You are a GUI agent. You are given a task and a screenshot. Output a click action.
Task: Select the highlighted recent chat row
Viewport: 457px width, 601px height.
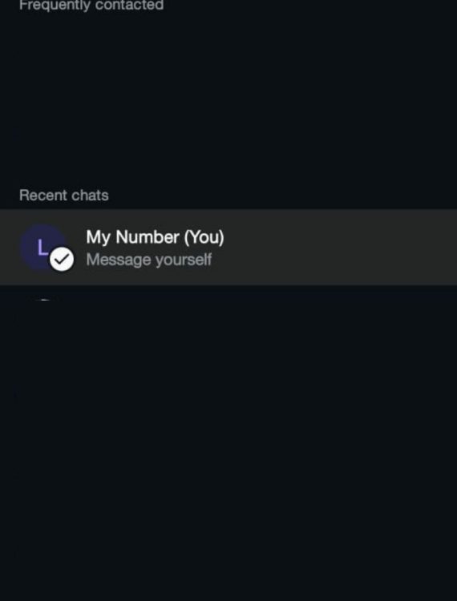228,248
